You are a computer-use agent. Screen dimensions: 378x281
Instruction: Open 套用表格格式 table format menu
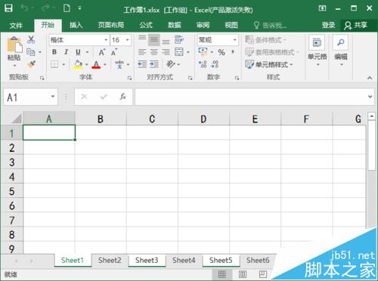coord(272,52)
